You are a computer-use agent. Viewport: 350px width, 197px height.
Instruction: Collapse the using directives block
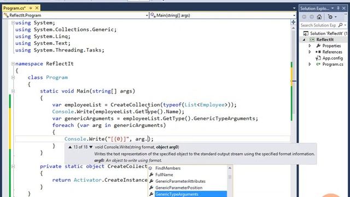(x=13, y=23)
